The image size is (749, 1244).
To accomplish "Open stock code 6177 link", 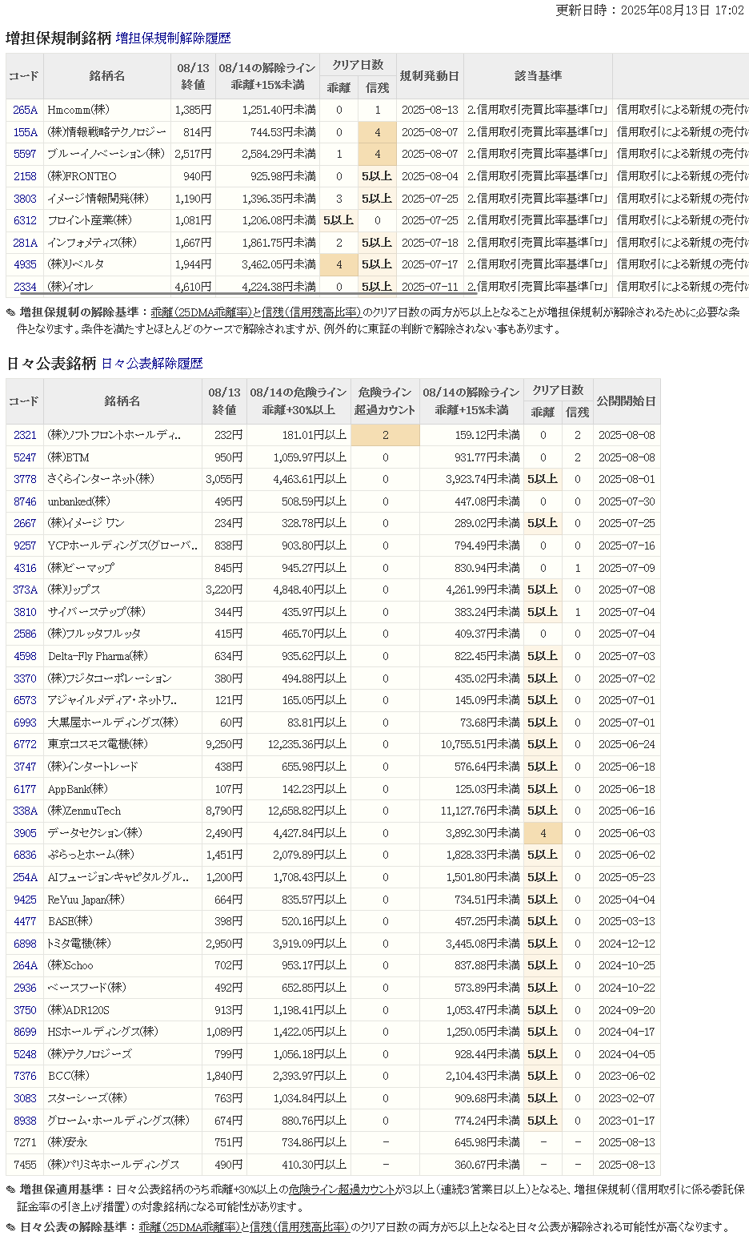I will (x=25, y=789).
